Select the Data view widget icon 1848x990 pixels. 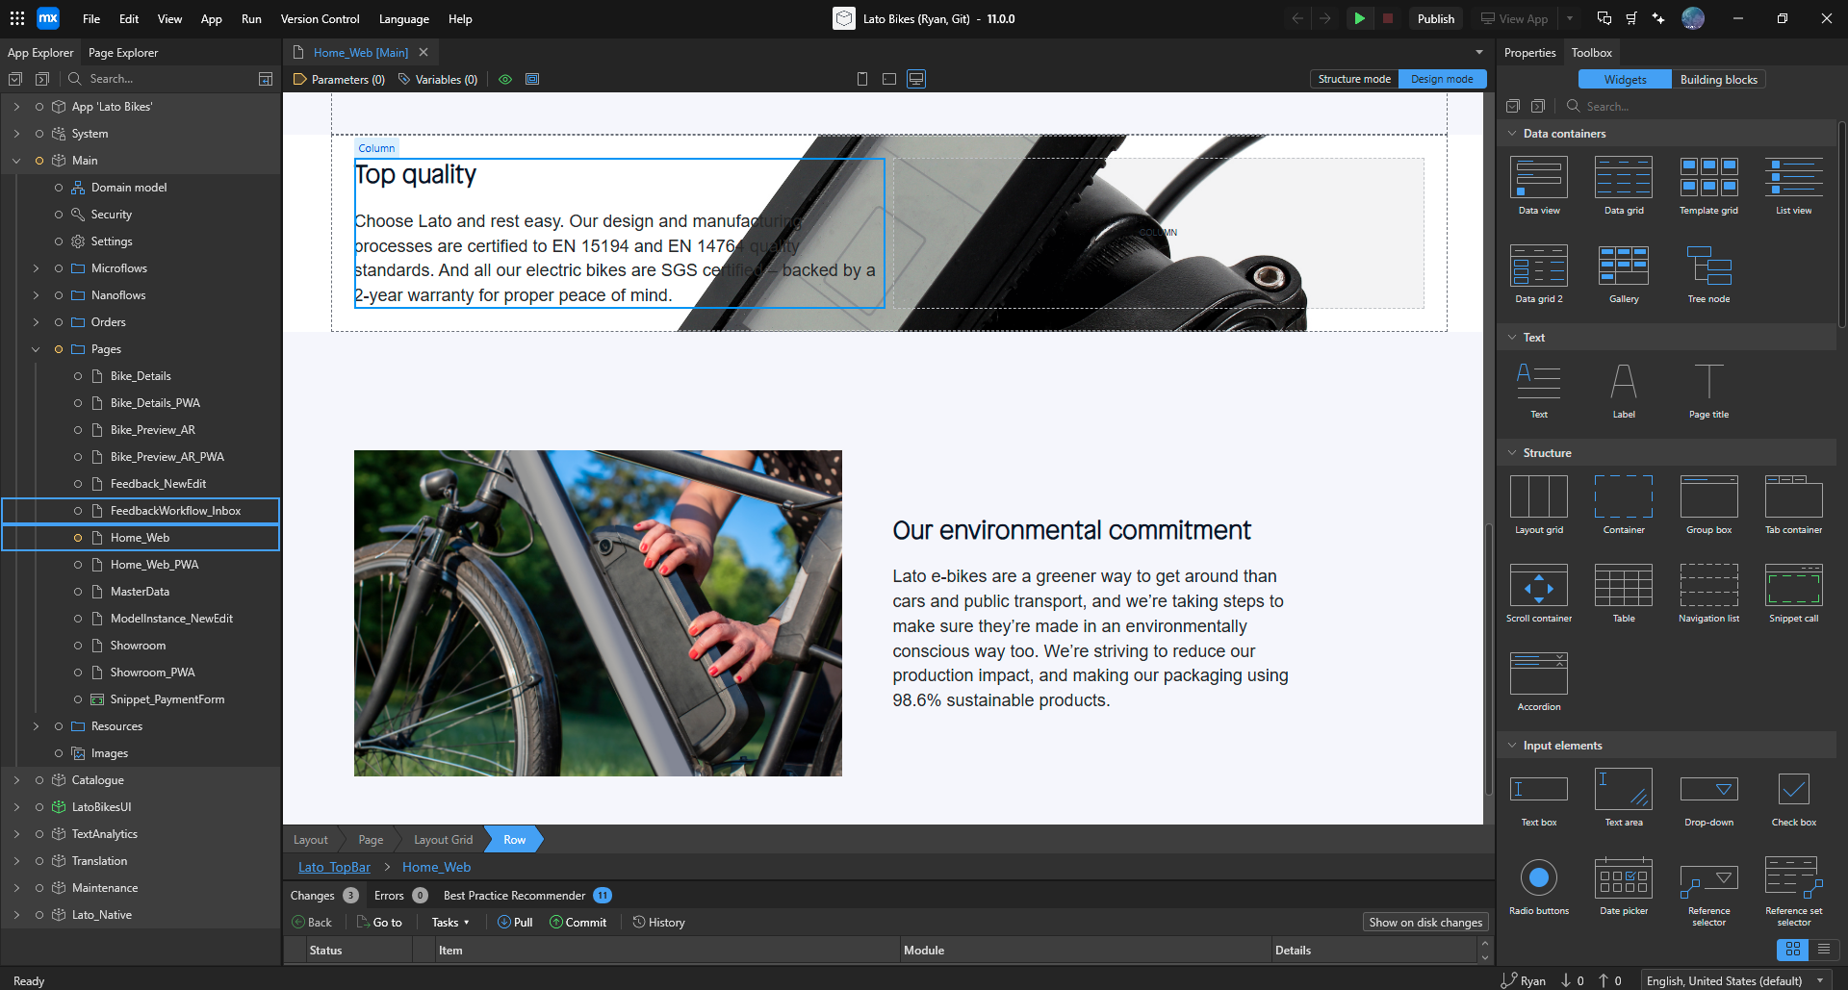coord(1538,178)
